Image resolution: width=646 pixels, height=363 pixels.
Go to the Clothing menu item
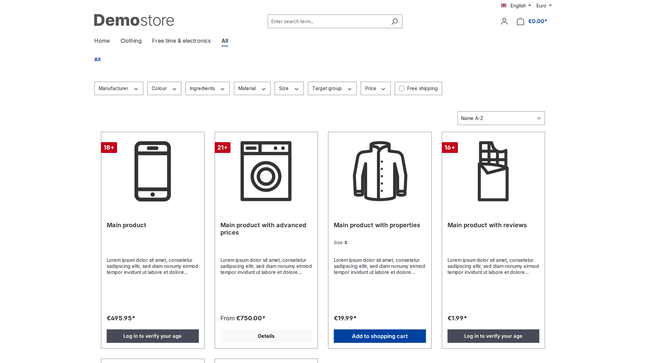pos(131,41)
